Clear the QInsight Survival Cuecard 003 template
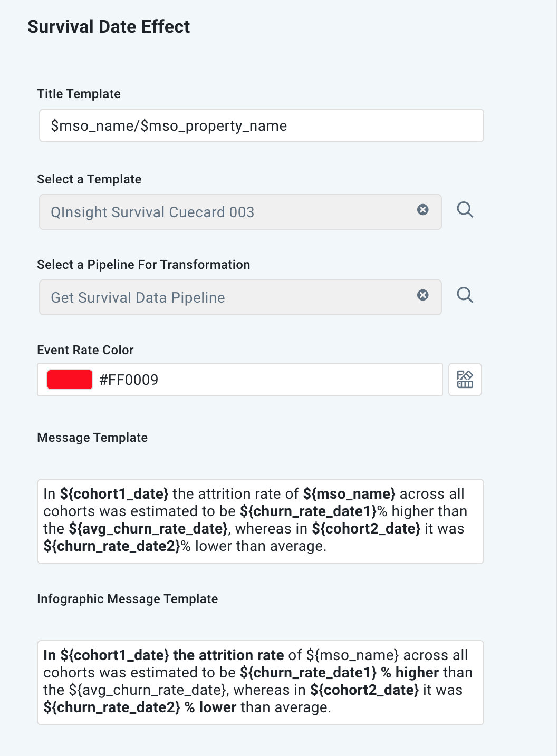This screenshot has width=558, height=756. pyautogui.click(x=423, y=210)
